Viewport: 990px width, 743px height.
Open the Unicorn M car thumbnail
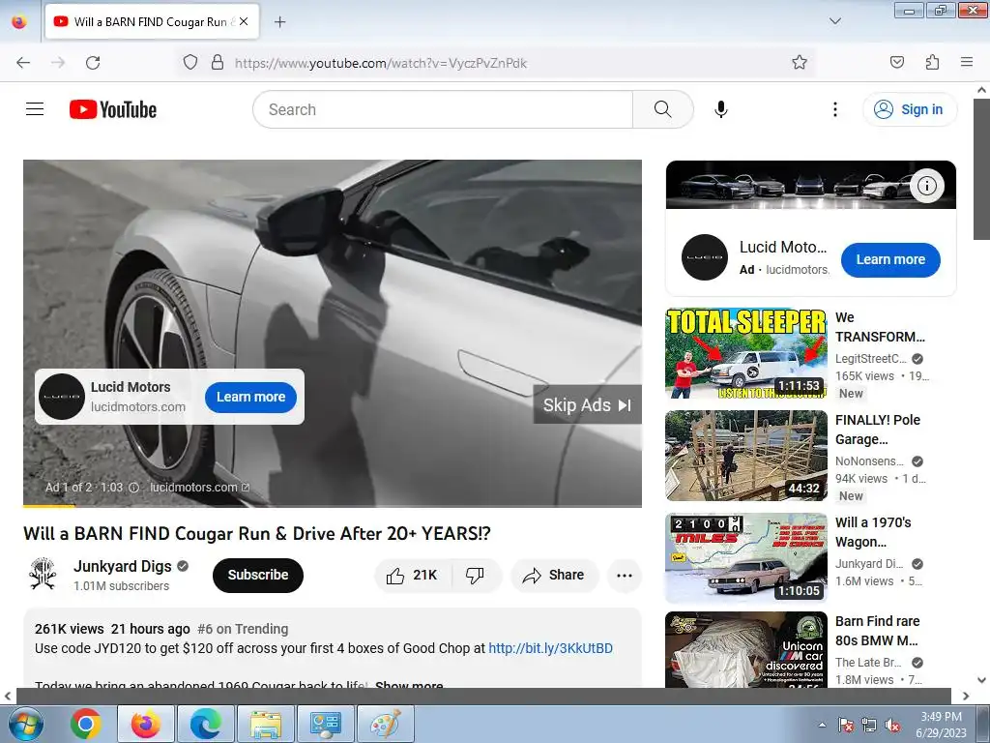click(x=746, y=649)
